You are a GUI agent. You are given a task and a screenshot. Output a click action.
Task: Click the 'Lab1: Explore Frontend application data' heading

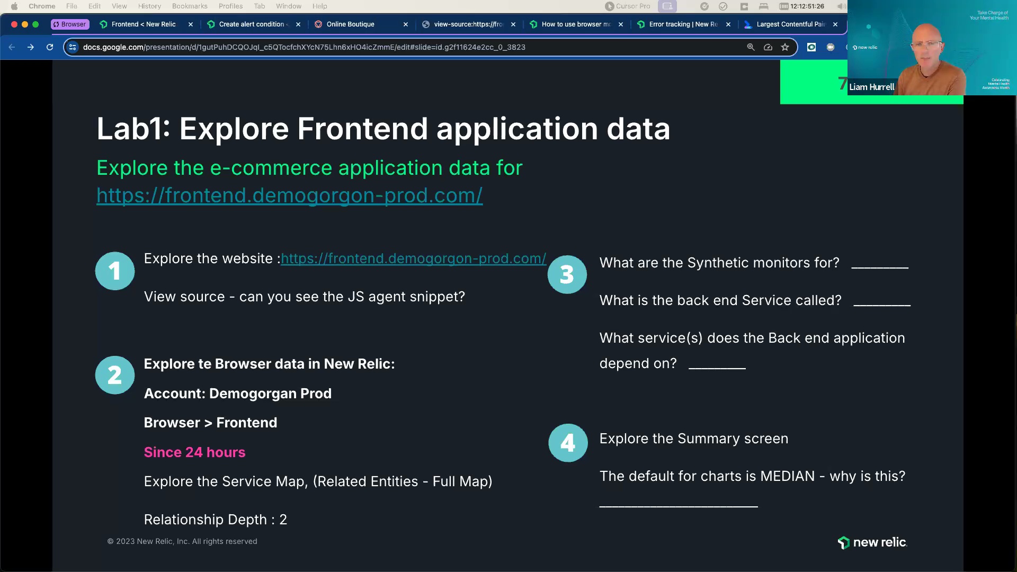(383, 129)
